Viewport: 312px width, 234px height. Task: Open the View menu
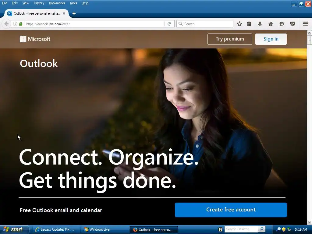[26, 3]
